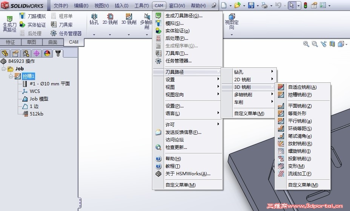Open the 文件(F) menu
The height and width of the screenshot is (211, 350).
(61, 6)
